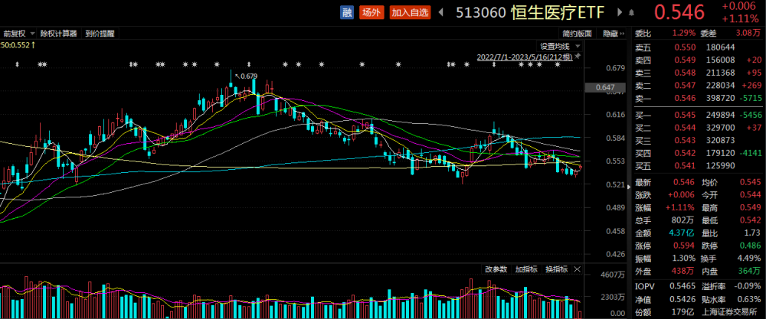Click the date range 2022/7/1-2023/5/16 link

[x=525, y=57]
